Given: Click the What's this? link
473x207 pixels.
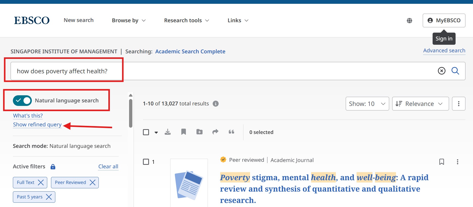Looking at the screenshot, I should click(28, 116).
